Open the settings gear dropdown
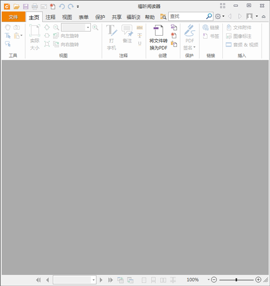Viewport: 270px width, 286px height. (223, 16)
